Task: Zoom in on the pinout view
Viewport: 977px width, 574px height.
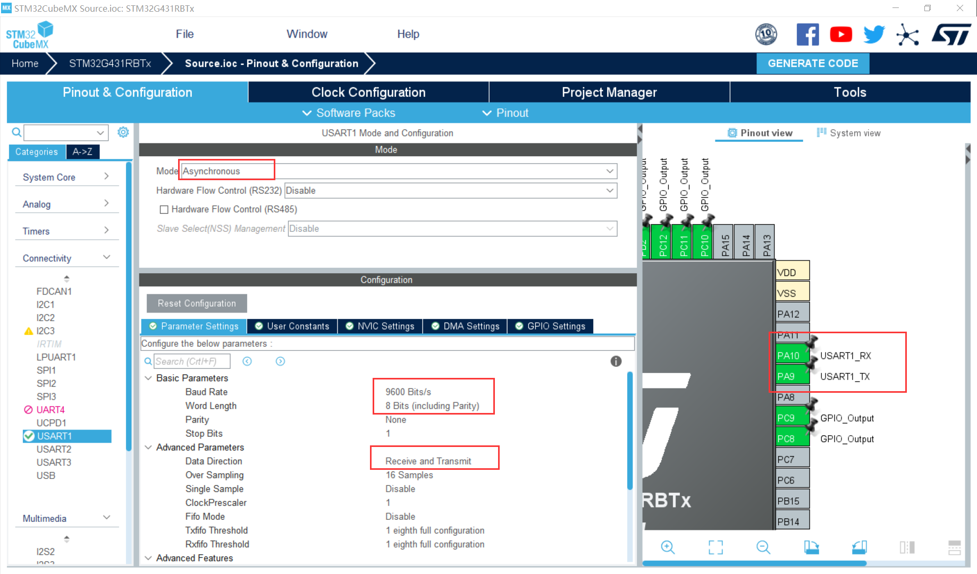Action: (x=668, y=547)
